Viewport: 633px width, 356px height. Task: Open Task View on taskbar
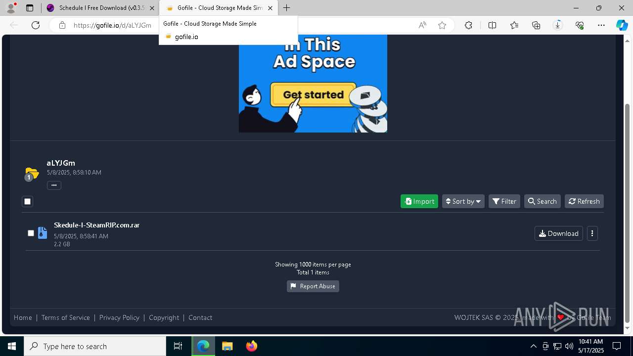(x=178, y=346)
